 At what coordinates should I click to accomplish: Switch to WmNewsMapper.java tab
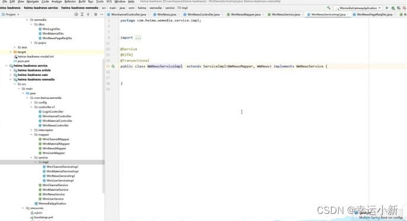click(x=245, y=14)
